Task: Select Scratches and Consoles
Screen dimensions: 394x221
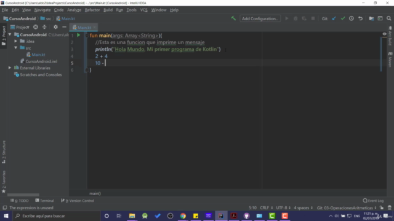Action: click(41, 75)
